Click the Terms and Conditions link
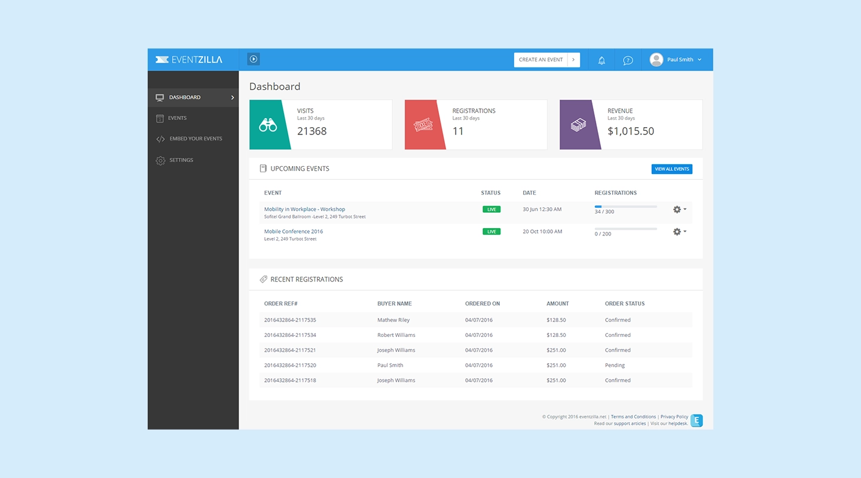The image size is (861, 478). point(633,416)
